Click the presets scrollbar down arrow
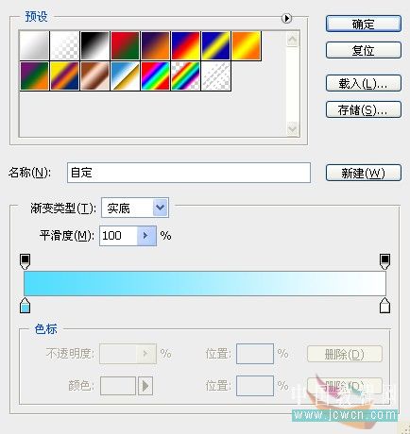The width and height of the screenshot is (410, 434). tap(293, 128)
